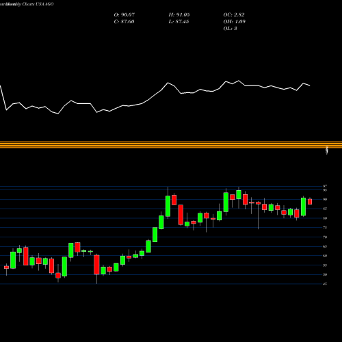The image size is (342, 342).
Task: Click the end point of the white line chart
Action: pos(310,85)
